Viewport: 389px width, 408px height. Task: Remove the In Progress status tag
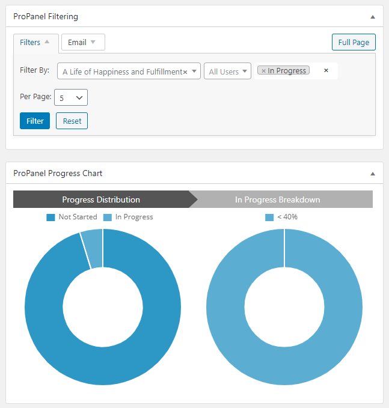tap(263, 71)
